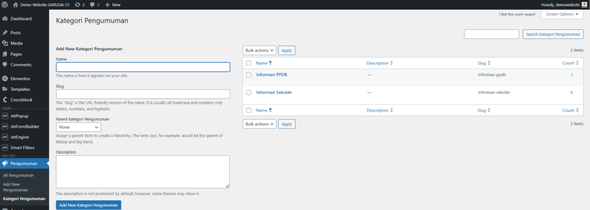Open the comments bubble icon in admin bar

coord(93,5)
